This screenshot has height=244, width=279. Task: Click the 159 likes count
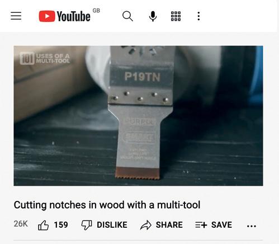[61, 225]
